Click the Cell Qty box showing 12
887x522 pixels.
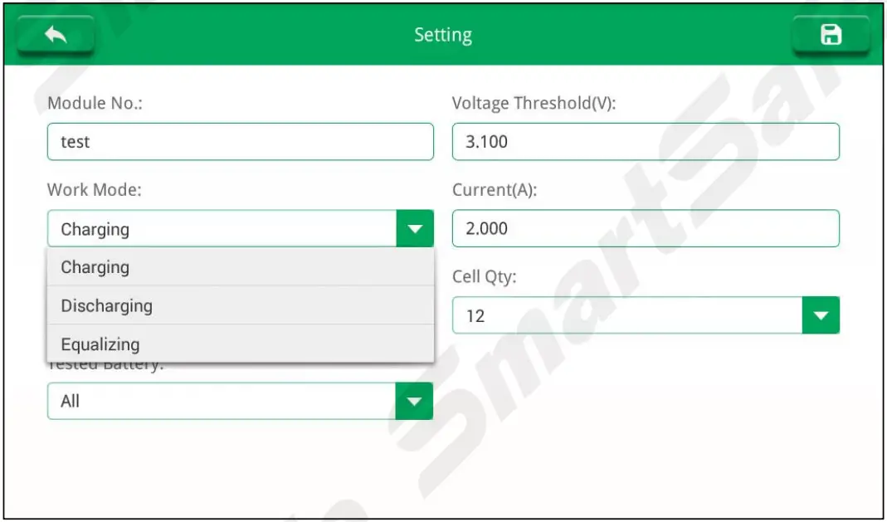click(x=627, y=315)
